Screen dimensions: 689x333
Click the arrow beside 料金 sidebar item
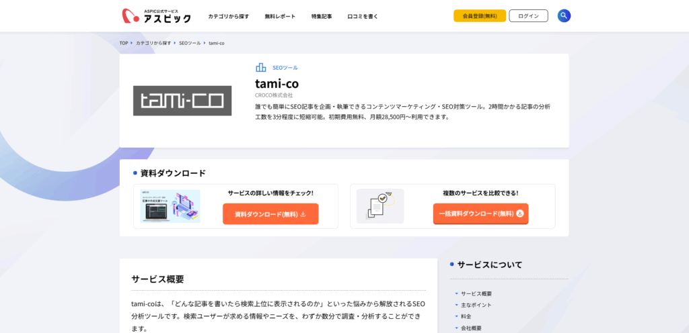tap(457, 316)
